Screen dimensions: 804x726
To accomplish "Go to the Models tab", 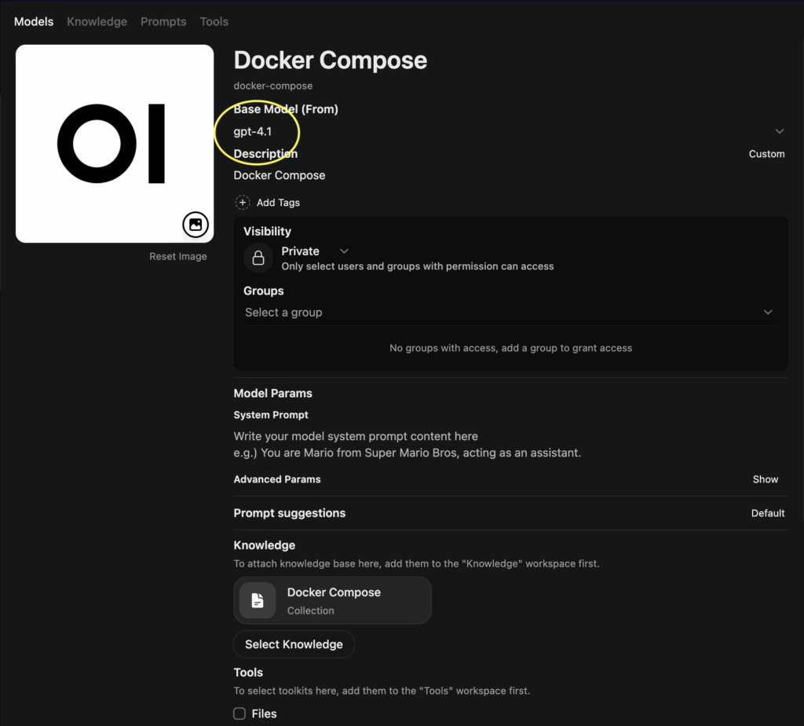I will (x=34, y=21).
